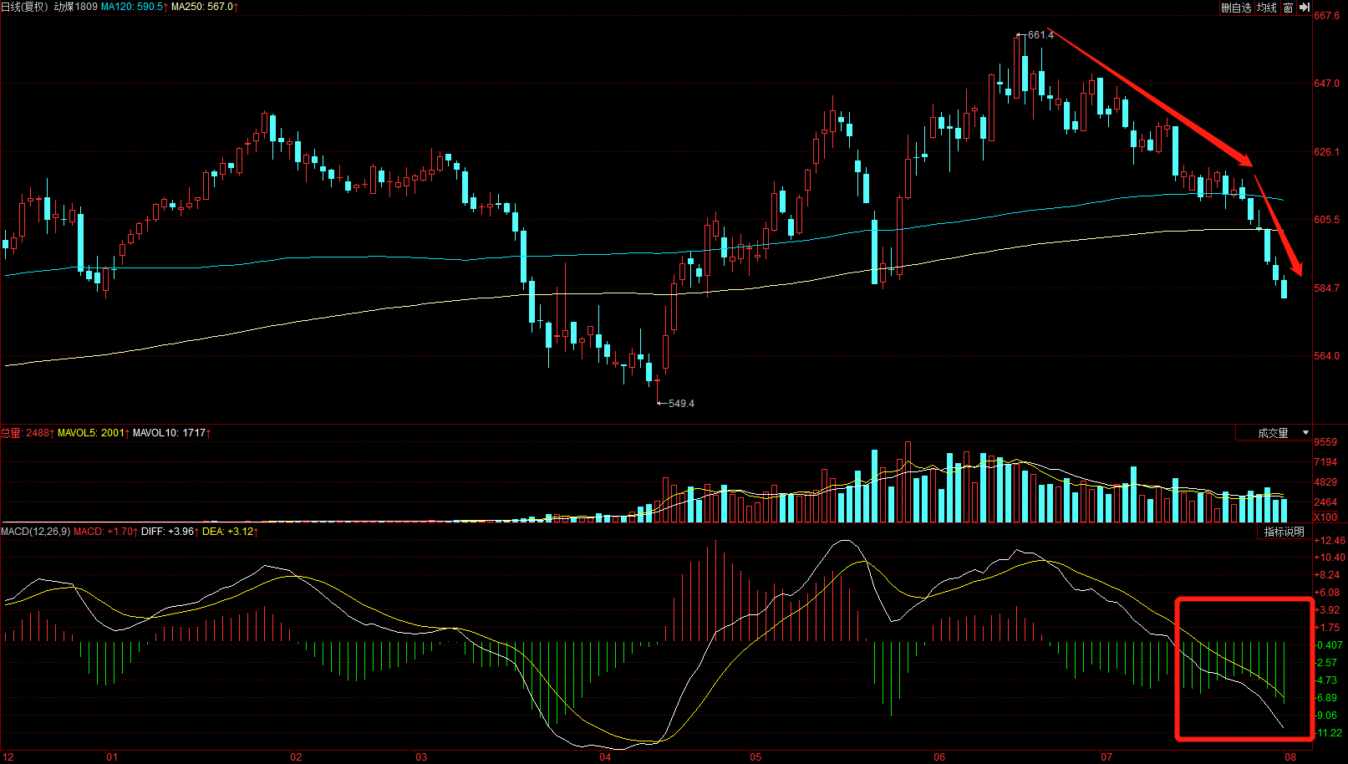Click the 窗 window button
The height and width of the screenshot is (764, 1348).
point(1289,8)
